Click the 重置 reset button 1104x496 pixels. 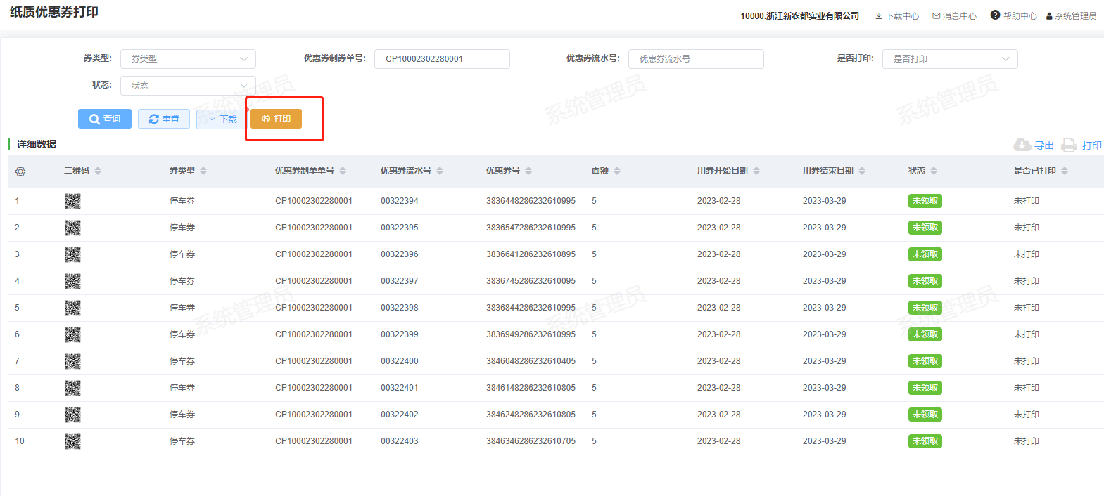(x=164, y=119)
